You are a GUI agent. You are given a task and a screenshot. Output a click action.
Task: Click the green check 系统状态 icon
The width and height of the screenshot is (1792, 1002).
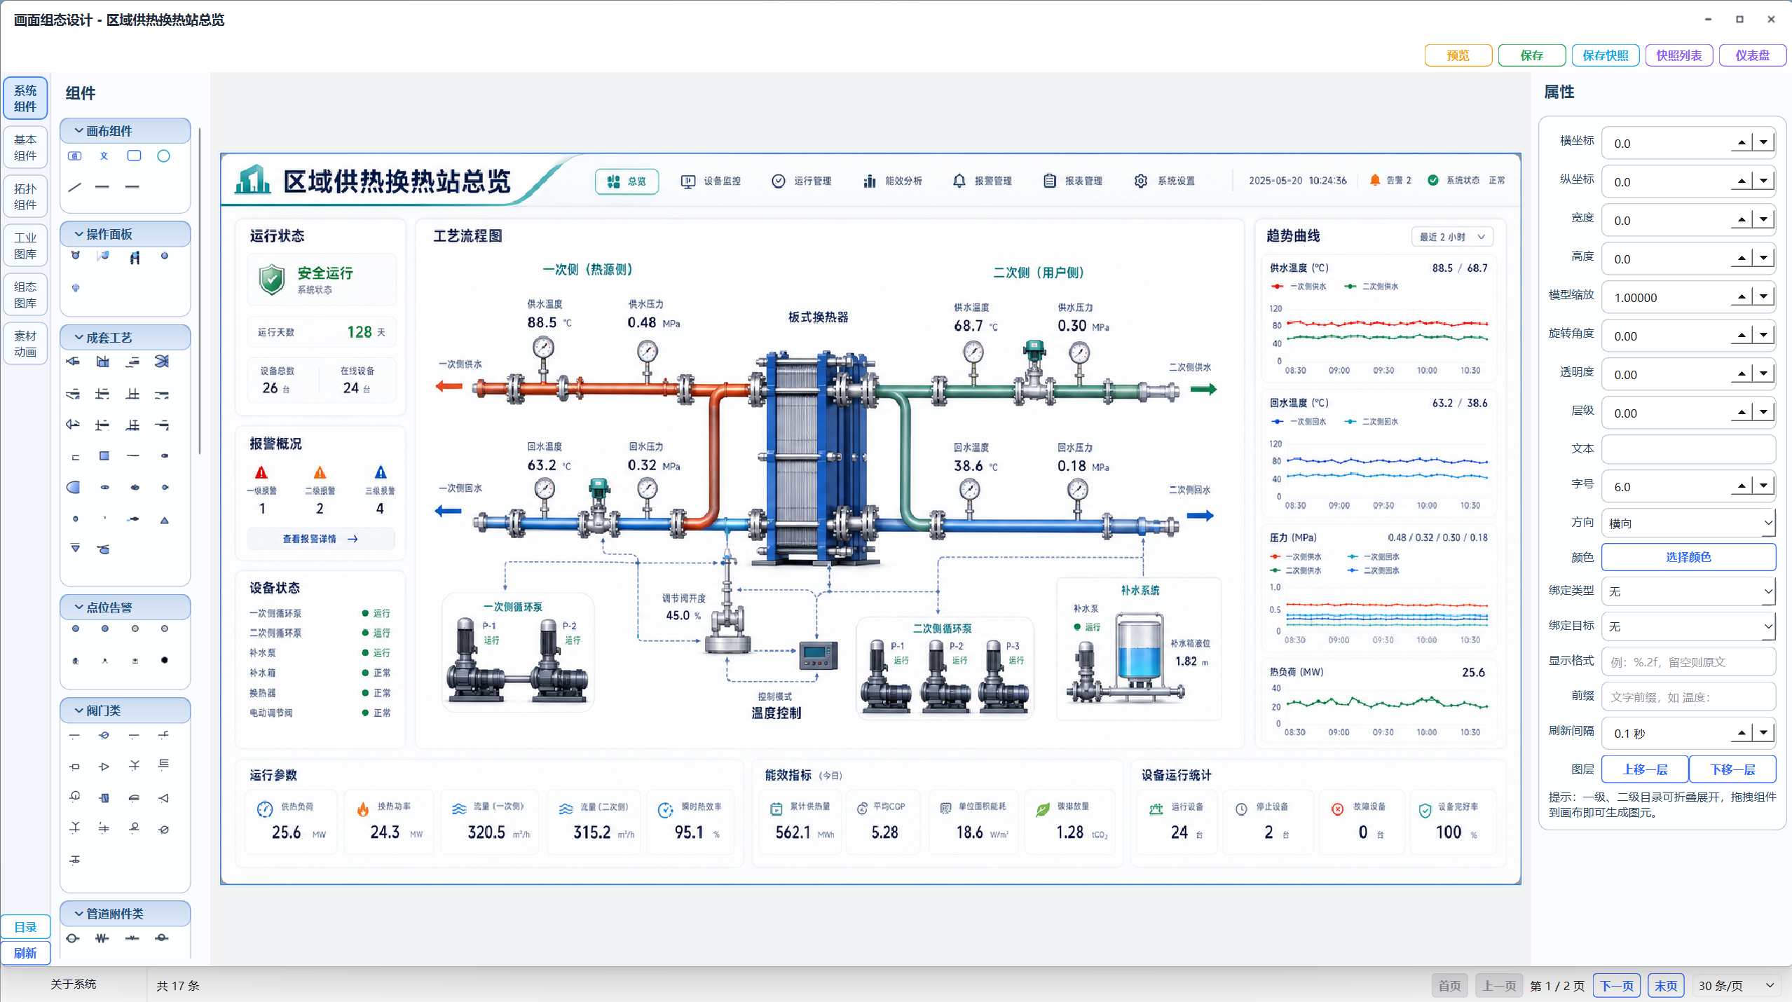1433,180
